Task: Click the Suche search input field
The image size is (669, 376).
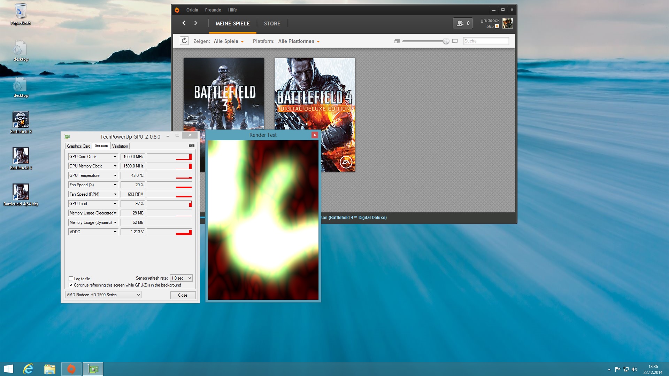Action: (486, 41)
